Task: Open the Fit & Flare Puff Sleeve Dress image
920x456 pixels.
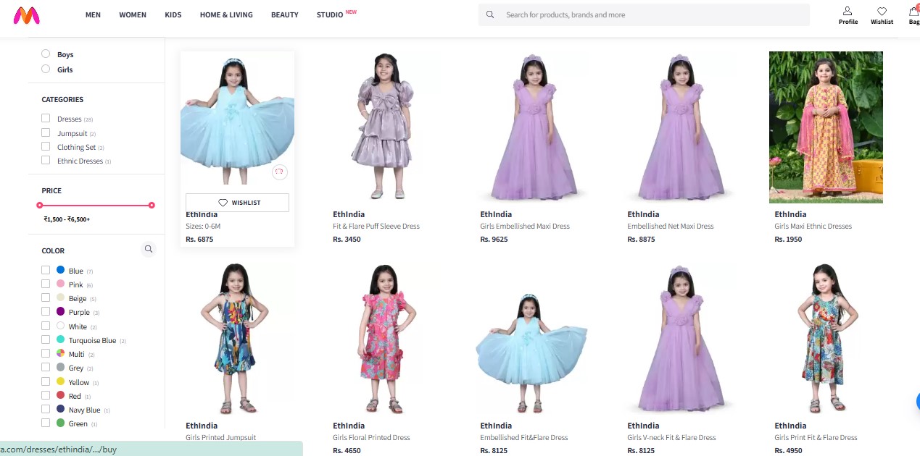Action: (x=384, y=127)
